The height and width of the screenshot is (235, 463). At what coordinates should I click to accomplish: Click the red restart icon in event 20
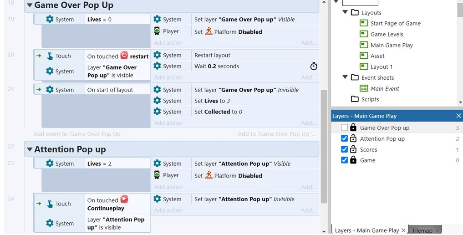click(x=124, y=55)
